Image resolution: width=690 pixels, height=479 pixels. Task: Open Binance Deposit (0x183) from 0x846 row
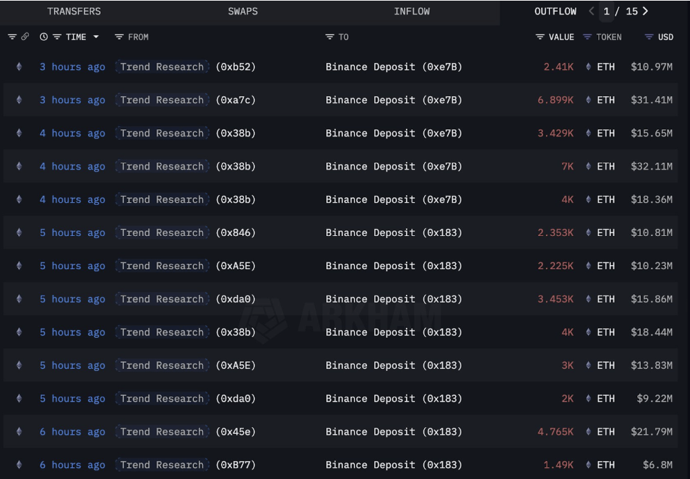pos(393,233)
